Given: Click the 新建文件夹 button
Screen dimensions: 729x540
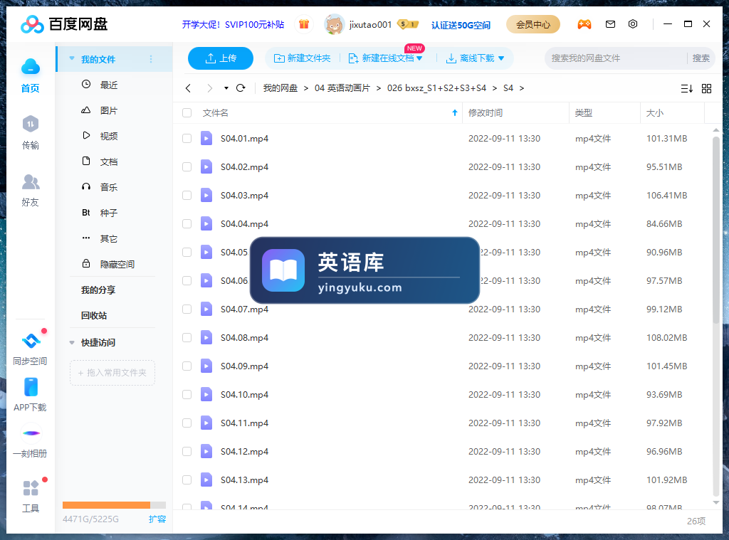Looking at the screenshot, I should click(302, 58).
